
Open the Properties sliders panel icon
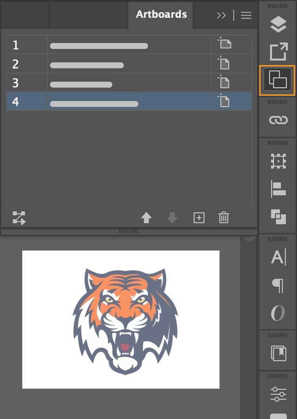[x=278, y=394]
